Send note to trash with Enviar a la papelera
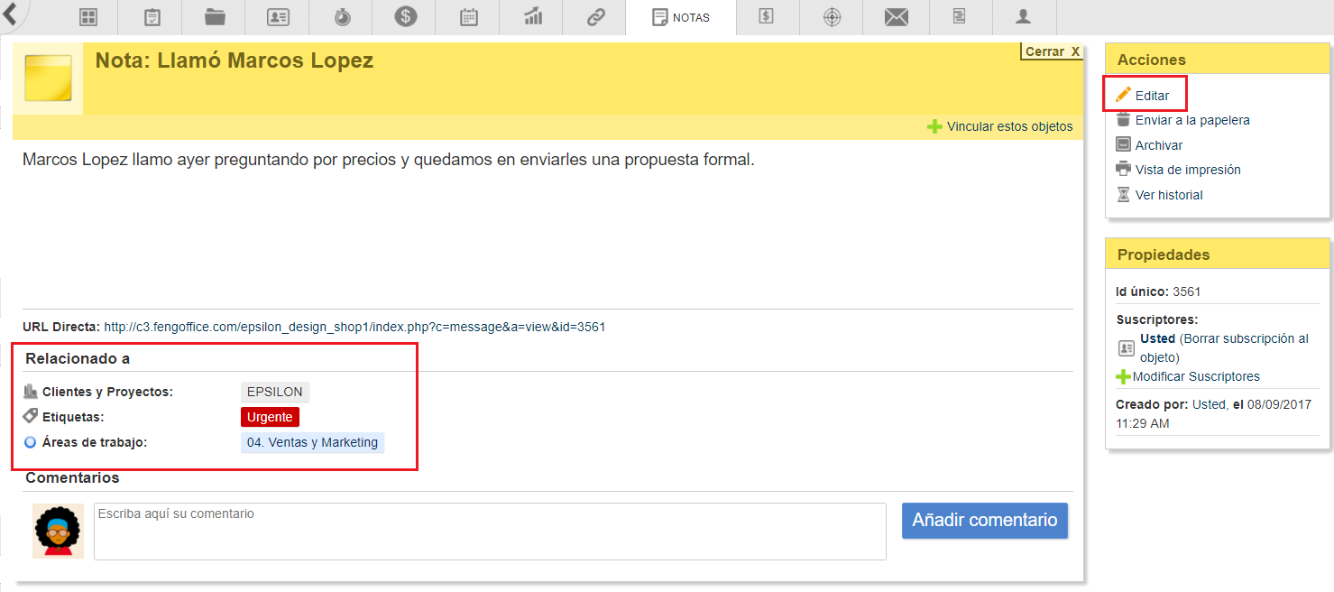Viewport: 1334px width, 592px height. (x=1191, y=120)
